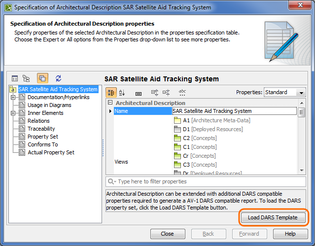
Task: Click scroll down arrow in properties table
Action: click(302, 171)
